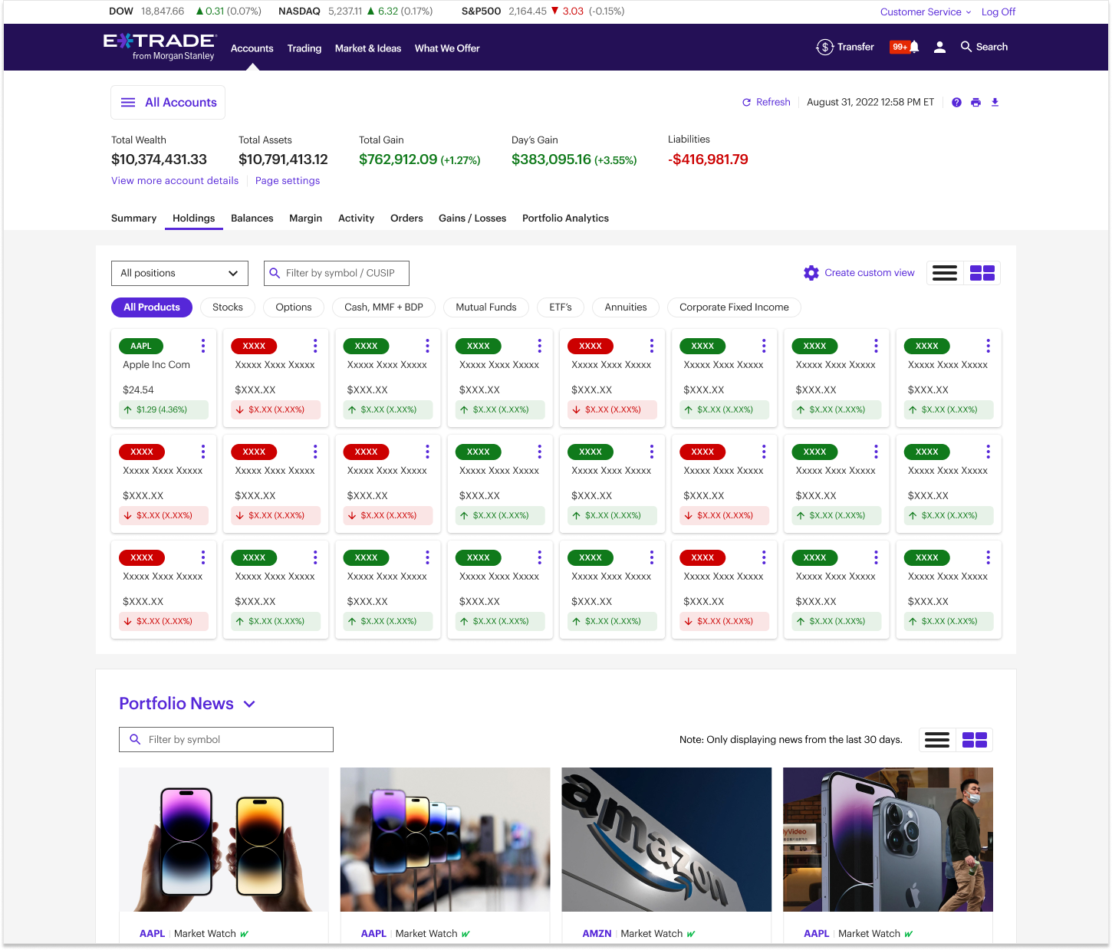Screen dimensions: 1112x950
Task: Switch to the Portfolio Analytics tab
Action: (x=565, y=219)
